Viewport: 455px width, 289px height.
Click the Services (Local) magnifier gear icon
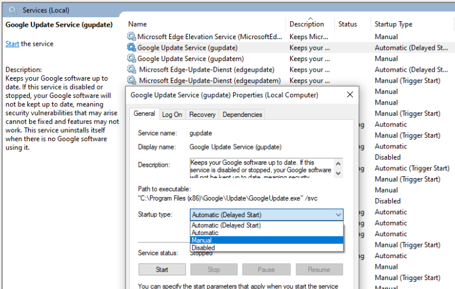[13, 9]
